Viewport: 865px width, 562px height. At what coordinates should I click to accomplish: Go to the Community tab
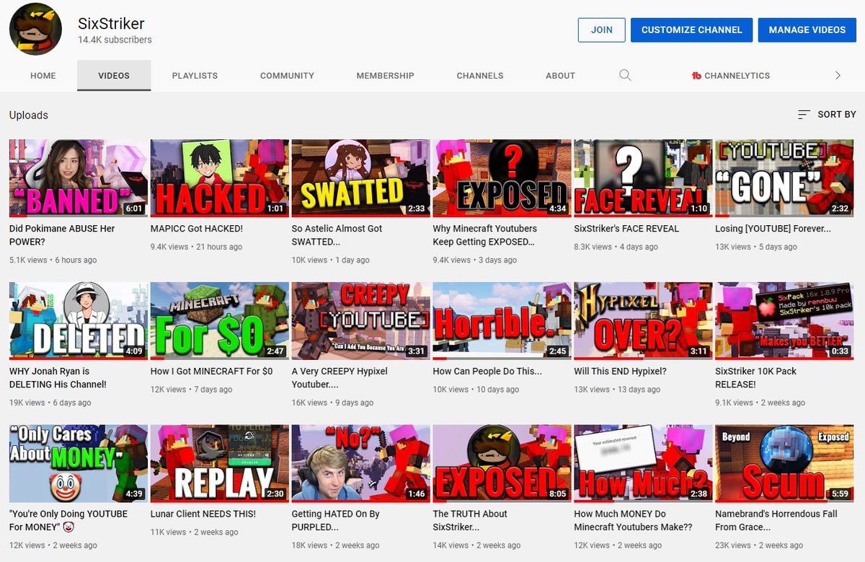[287, 75]
